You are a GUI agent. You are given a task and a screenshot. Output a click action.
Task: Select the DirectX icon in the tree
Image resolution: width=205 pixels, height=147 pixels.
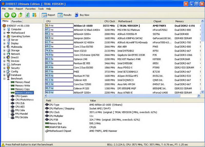(x=8, y=57)
